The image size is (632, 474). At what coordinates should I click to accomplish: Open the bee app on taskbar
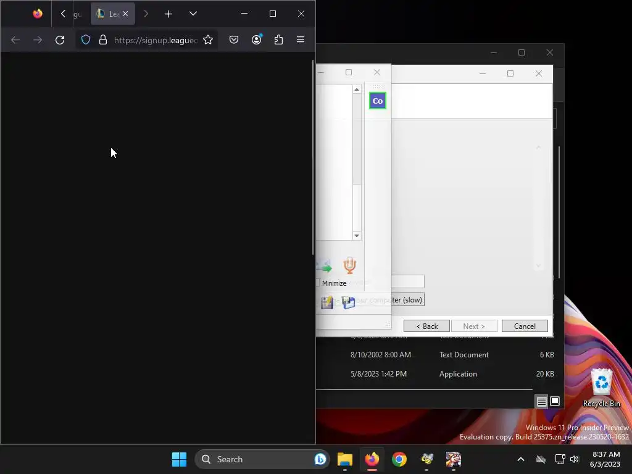426,459
